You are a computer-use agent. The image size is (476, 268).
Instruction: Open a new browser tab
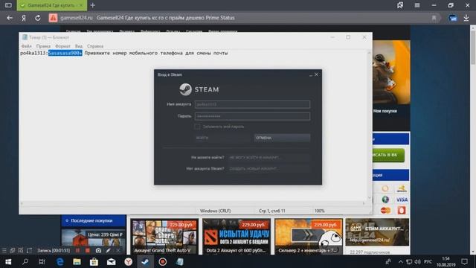(x=92, y=5)
